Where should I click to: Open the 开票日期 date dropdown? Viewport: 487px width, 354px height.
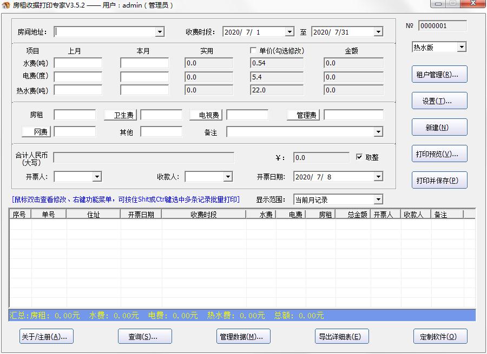(378, 177)
